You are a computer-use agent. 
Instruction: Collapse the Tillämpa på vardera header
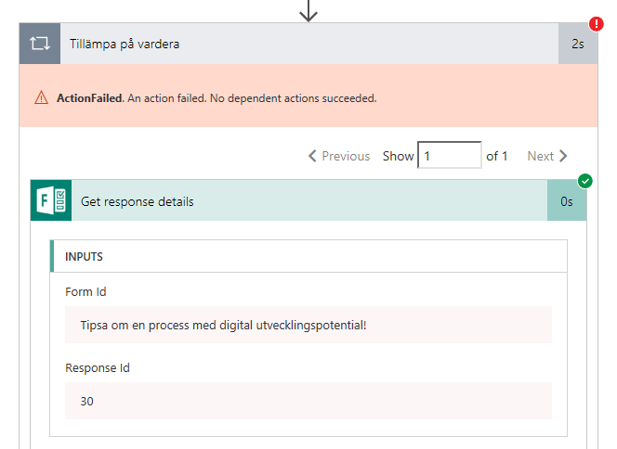coord(307,44)
